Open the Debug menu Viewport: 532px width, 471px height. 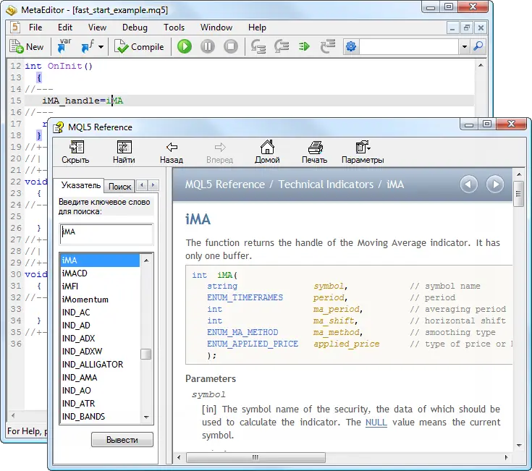(x=135, y=27)
